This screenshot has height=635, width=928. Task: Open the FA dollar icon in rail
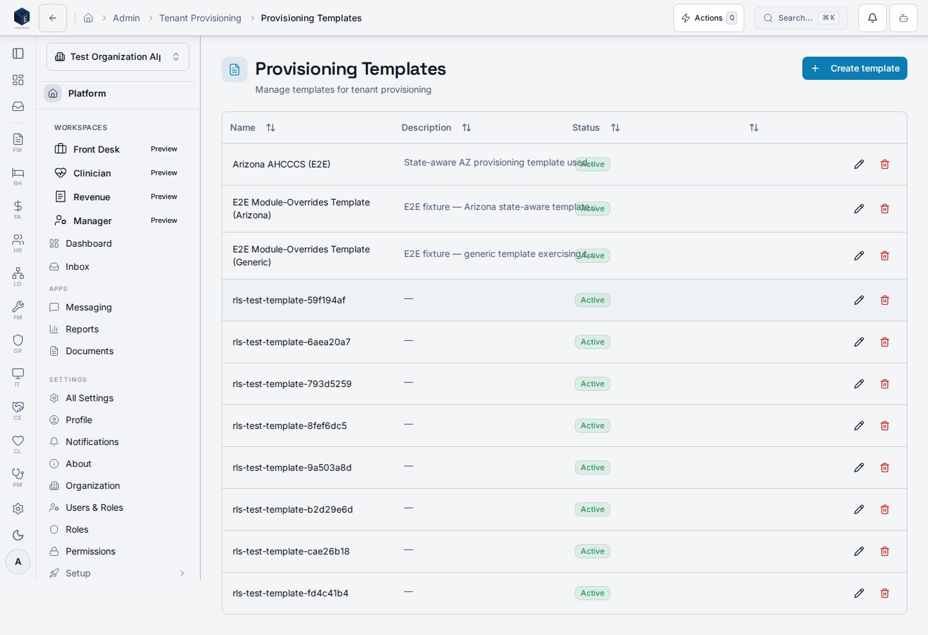[18, 209]
